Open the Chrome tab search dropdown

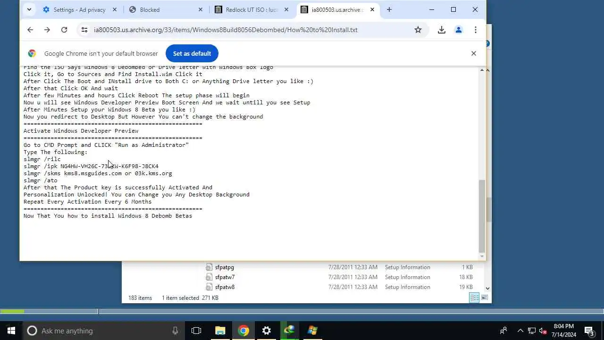coord(29,9)
